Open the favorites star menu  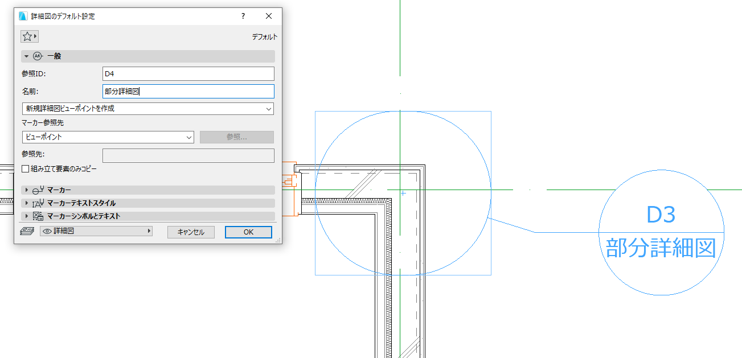29,36
